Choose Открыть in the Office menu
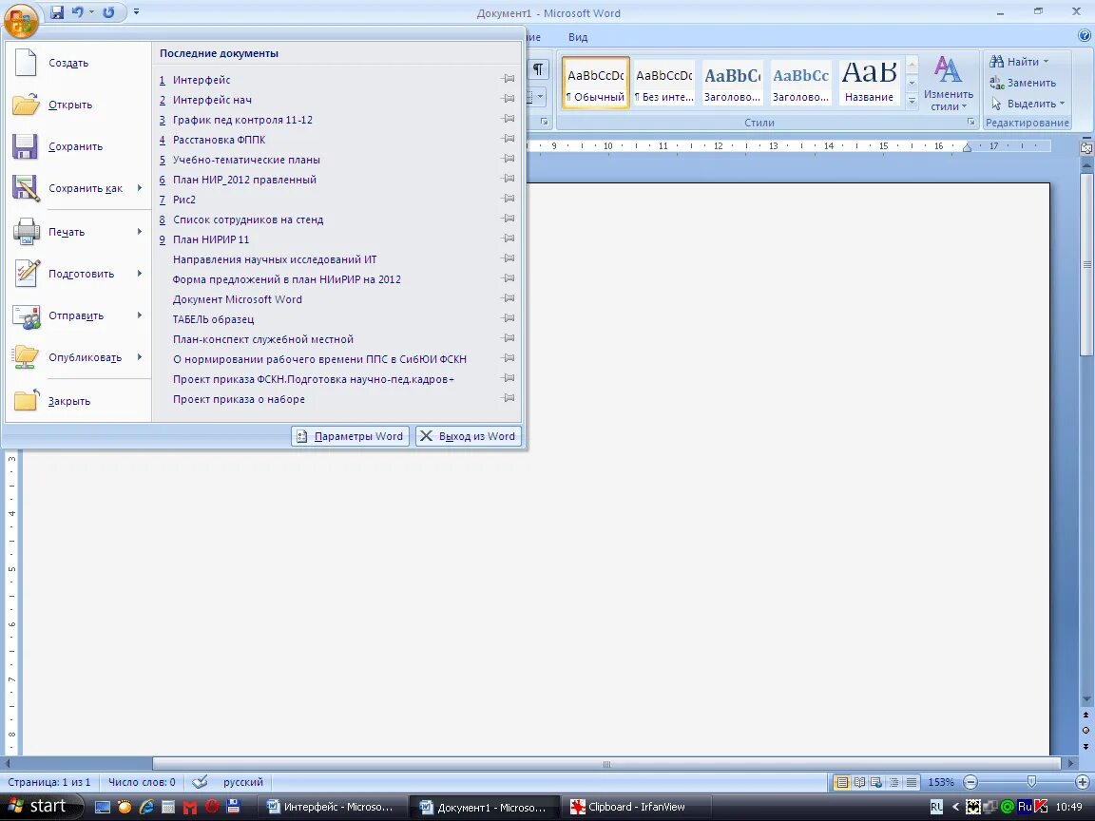1095x821 pixels. pos(77,105)
